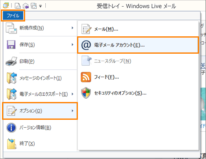The height and width of the screenshot is (159, 206).
Task: Select 電子メールのエクスポート(E) entry
Action: pos(40,94)
